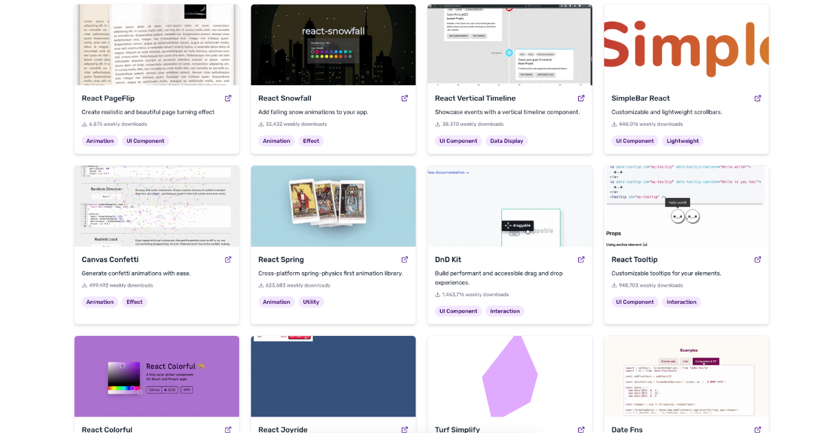824x433 pixels.
Task: Open React PageFlip external link icon
Action: click(x=228, y=98)
